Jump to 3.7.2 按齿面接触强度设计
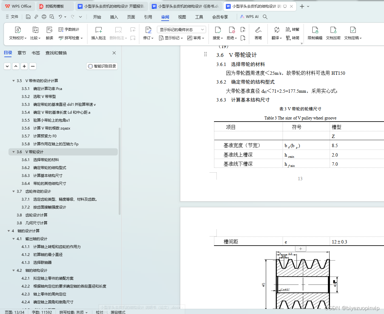The image size is (384, 314). 44,207
